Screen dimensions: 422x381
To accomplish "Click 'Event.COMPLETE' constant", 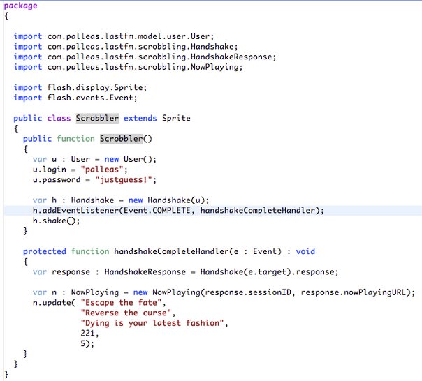I will 157,210.
